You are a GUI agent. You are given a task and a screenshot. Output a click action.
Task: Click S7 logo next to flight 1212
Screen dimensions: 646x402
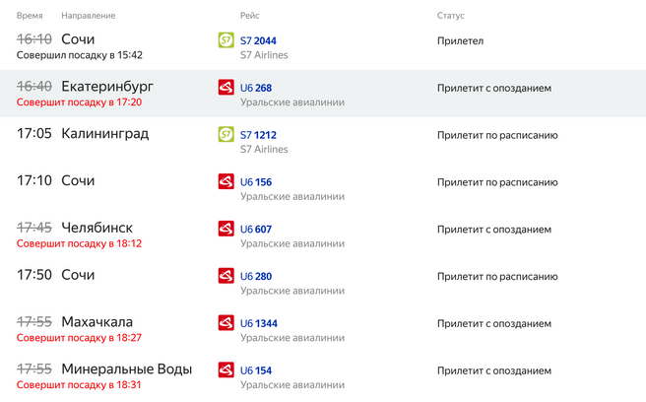click(226, 135)
